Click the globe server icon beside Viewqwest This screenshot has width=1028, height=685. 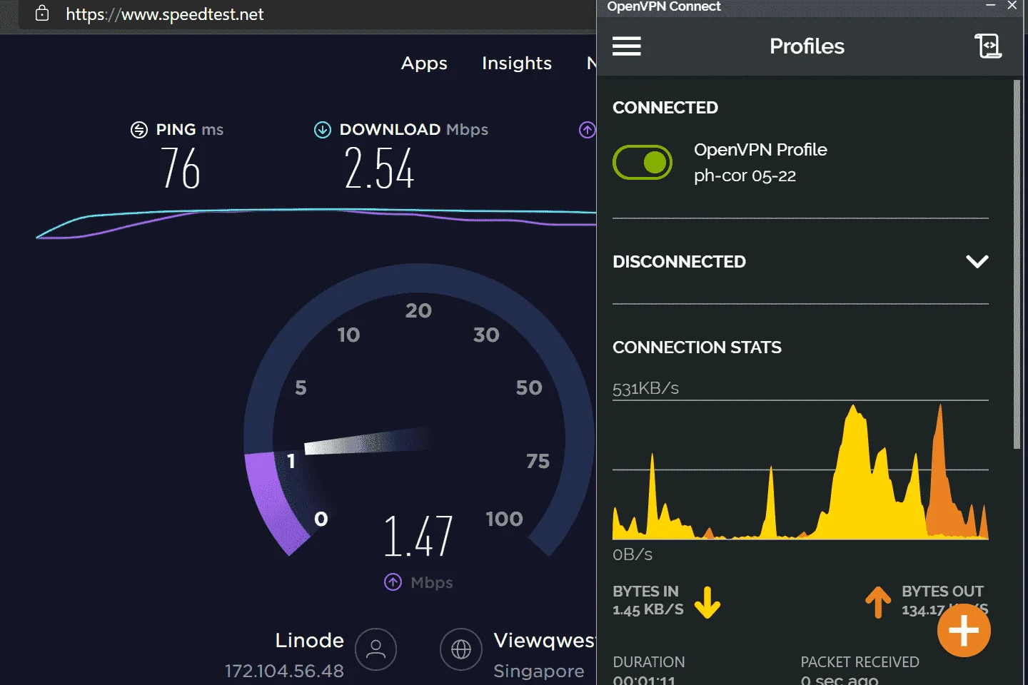[x=461, y=649]
